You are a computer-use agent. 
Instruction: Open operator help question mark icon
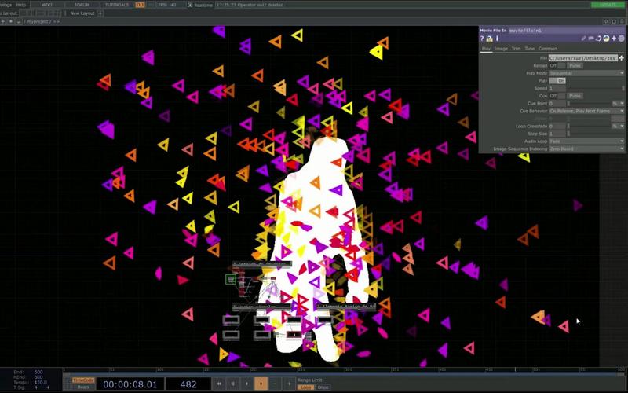(x=482, y=39)
